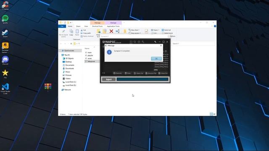Screen dimensions: 269x151
Task: Click the Properties checkmark icon in ribbon
Action: 146,31
